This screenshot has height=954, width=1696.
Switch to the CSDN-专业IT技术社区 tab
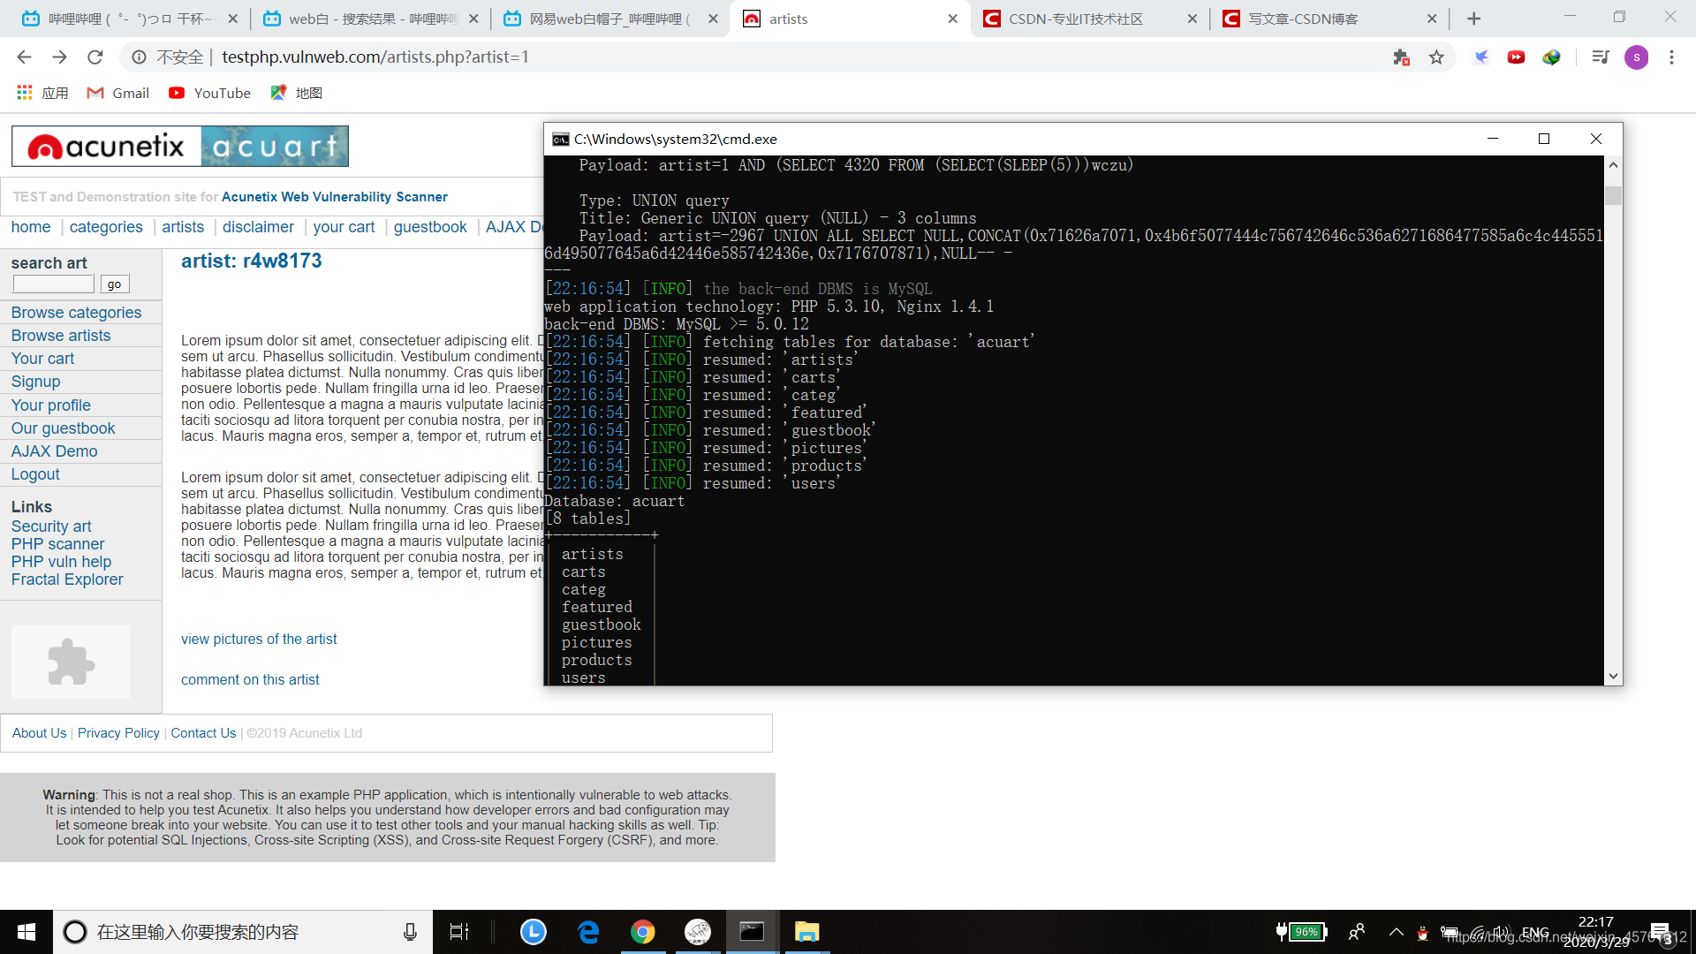click(x=1091, y=19)
